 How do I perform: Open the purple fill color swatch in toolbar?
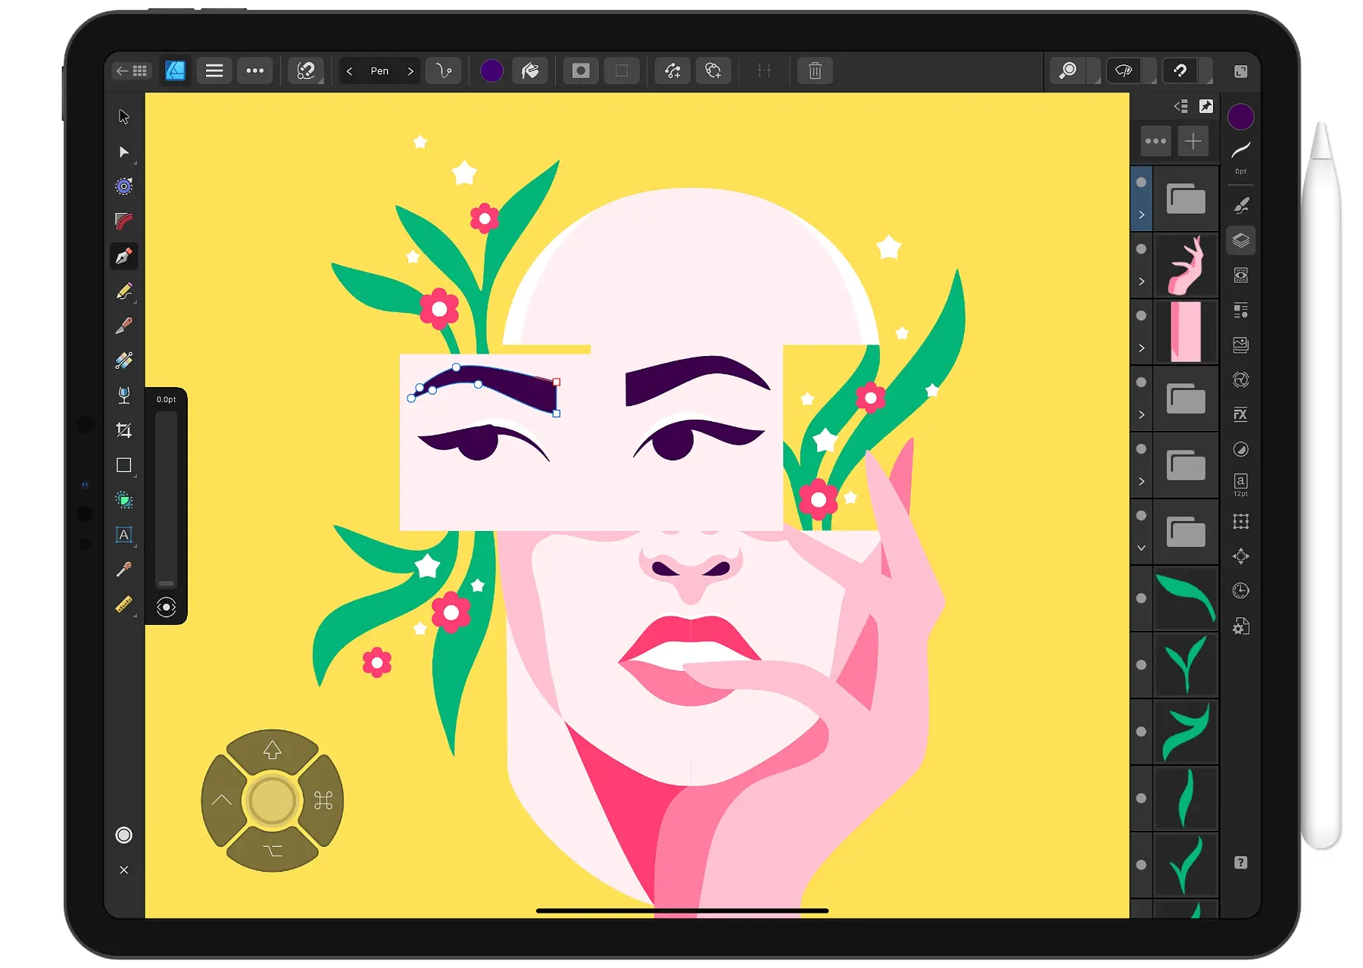point(491,71)
